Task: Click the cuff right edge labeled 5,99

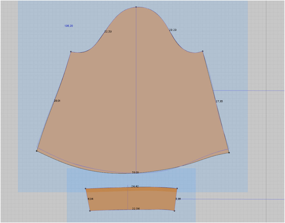Action: (x=178, y=199)
